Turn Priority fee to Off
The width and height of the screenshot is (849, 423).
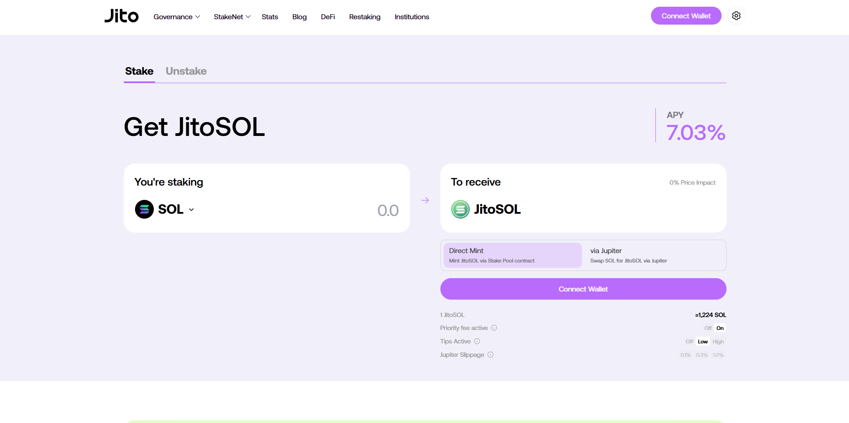pyautogui.click(x=708, y=328)
